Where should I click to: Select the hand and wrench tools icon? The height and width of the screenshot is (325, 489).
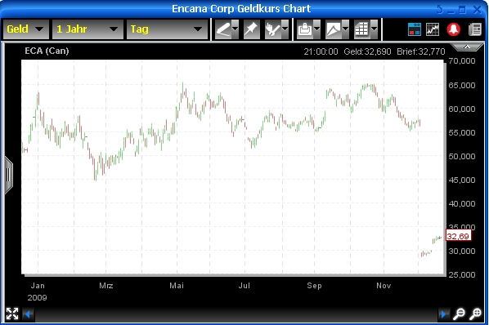click(x=272, y=29)
